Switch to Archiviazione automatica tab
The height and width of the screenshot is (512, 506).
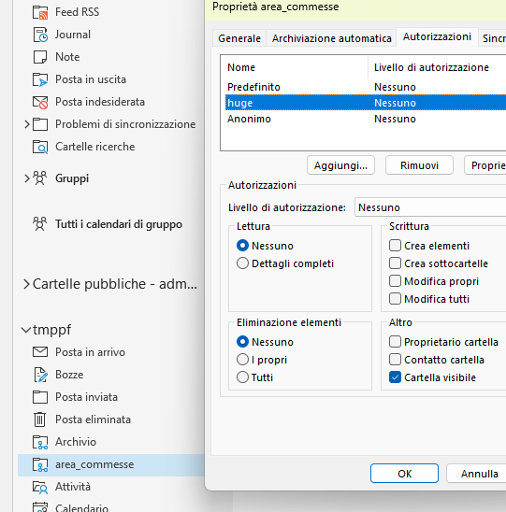point(331,38)
